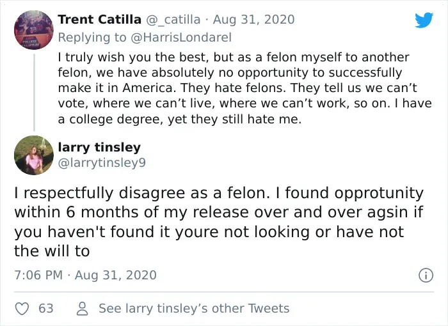Image resolution: width=448 pixels, height=326 pixels.
Task: Open the tweet info circle icon
Action: click(426, 276)
